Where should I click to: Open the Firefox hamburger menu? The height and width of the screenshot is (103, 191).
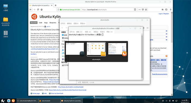(x=171, y=9)
